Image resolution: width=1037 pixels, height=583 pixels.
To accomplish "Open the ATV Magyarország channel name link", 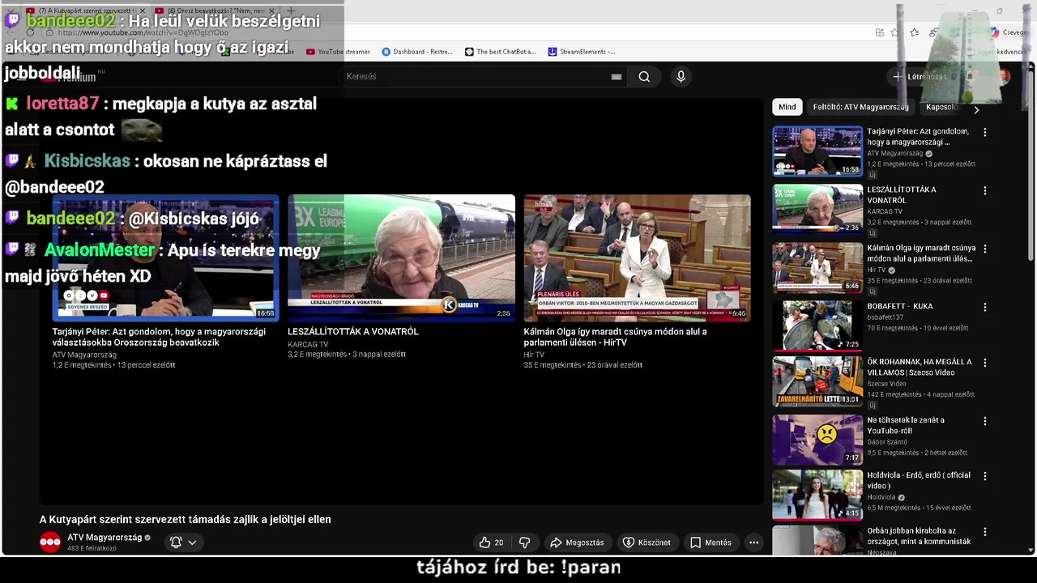I will click(105, 538).
